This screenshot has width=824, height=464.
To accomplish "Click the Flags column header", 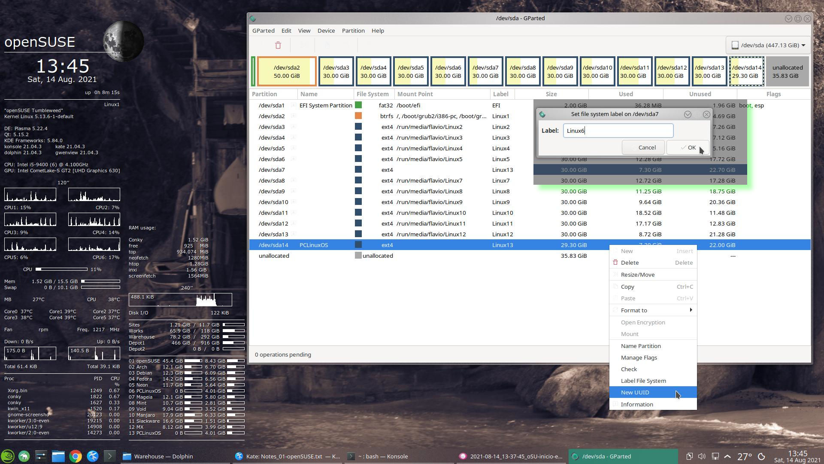I will pyautogui.click(x=773, y=94).
